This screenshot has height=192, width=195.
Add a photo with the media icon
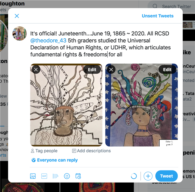[x=33, y=176]
